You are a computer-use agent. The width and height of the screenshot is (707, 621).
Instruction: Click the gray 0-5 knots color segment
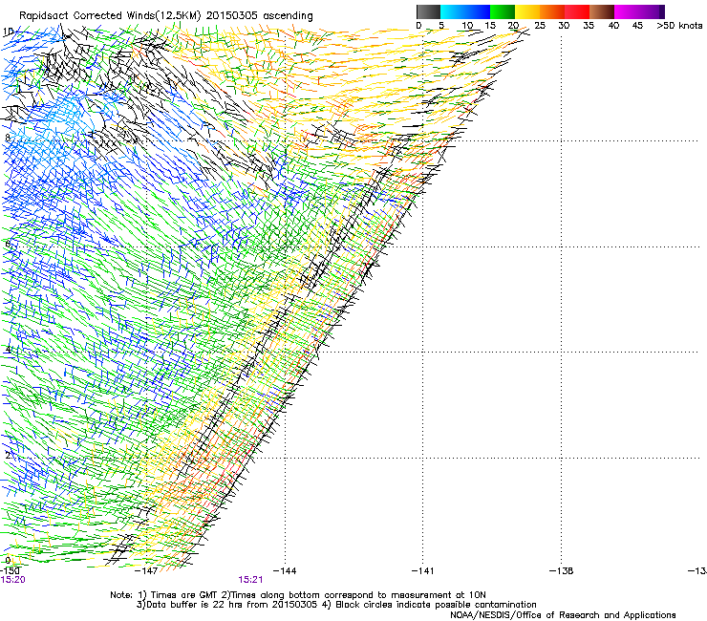[x=428, y=11]
